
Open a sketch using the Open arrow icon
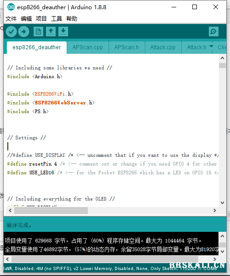click(51, 32)
